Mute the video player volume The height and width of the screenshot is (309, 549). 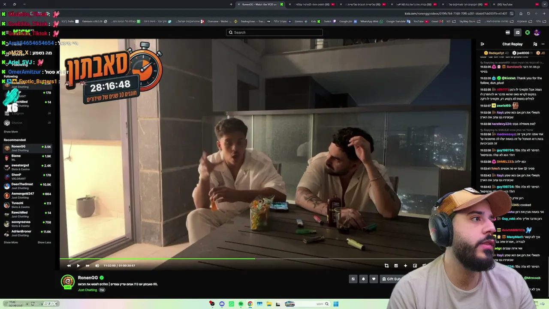coord(97,266)
